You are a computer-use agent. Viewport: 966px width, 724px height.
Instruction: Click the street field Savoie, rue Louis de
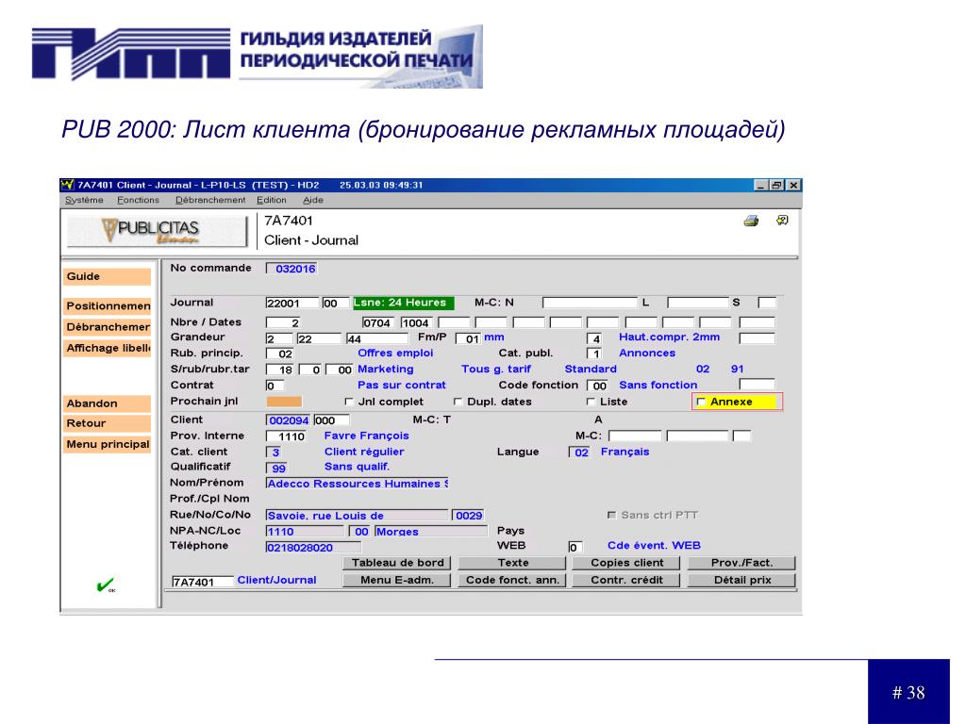[357, 516]
